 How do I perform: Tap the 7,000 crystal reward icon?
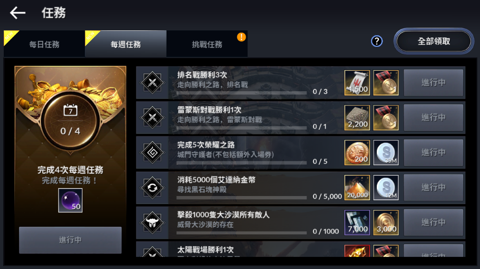pyautogui.click(x=357, y=223)
